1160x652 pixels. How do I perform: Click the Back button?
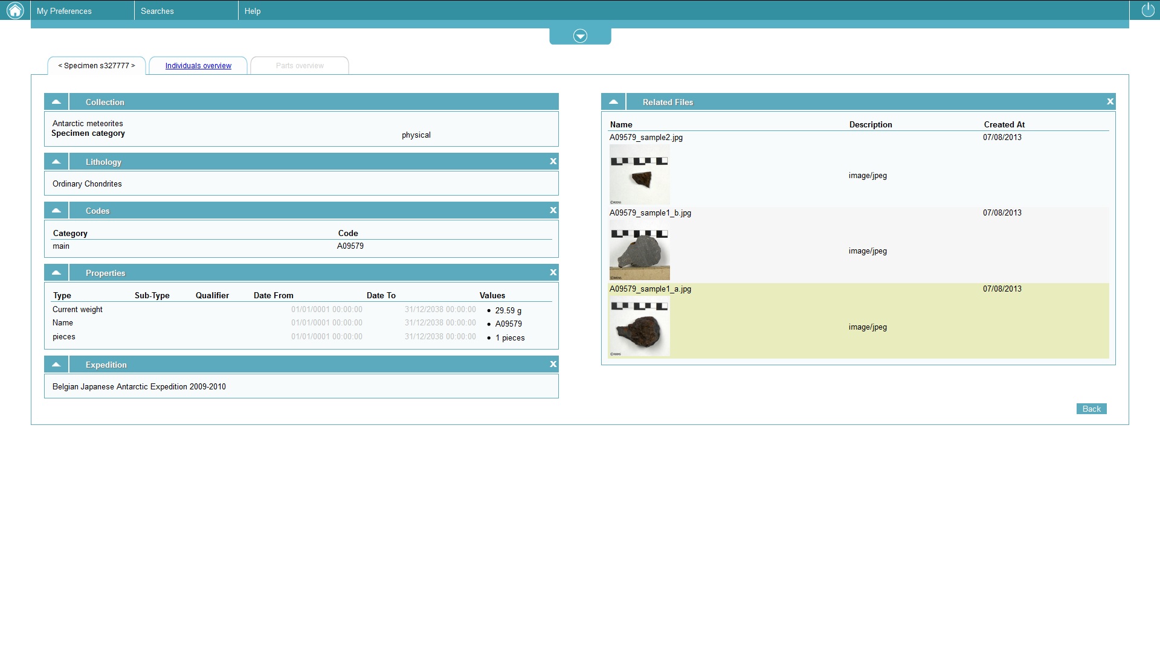pyautogui.click(x=1091, y=409)
